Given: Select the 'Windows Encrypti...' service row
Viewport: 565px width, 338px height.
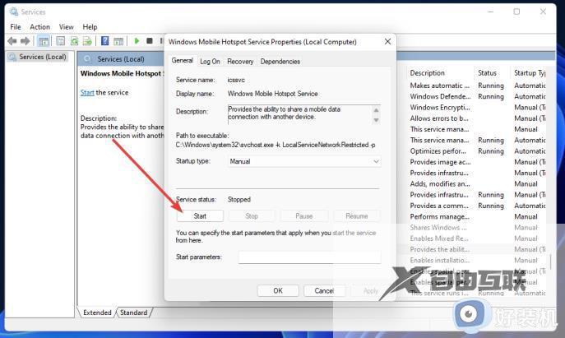Looking at the screenshot, I should coord(477,108).
